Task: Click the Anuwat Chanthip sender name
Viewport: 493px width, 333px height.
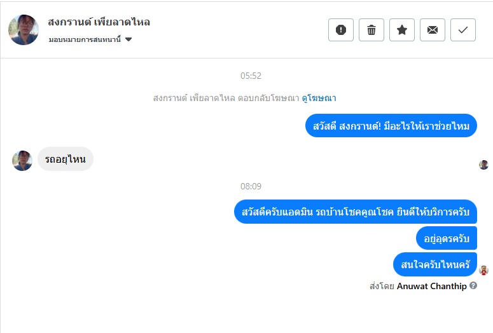Action: (x=432, y=286)
